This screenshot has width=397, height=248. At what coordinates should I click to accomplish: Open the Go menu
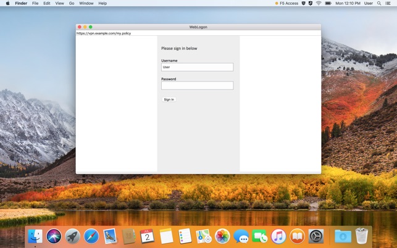(x=72, y=3)
